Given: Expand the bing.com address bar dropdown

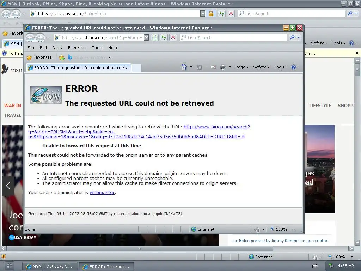Looking at the screenshot, I should click(146, 37).
